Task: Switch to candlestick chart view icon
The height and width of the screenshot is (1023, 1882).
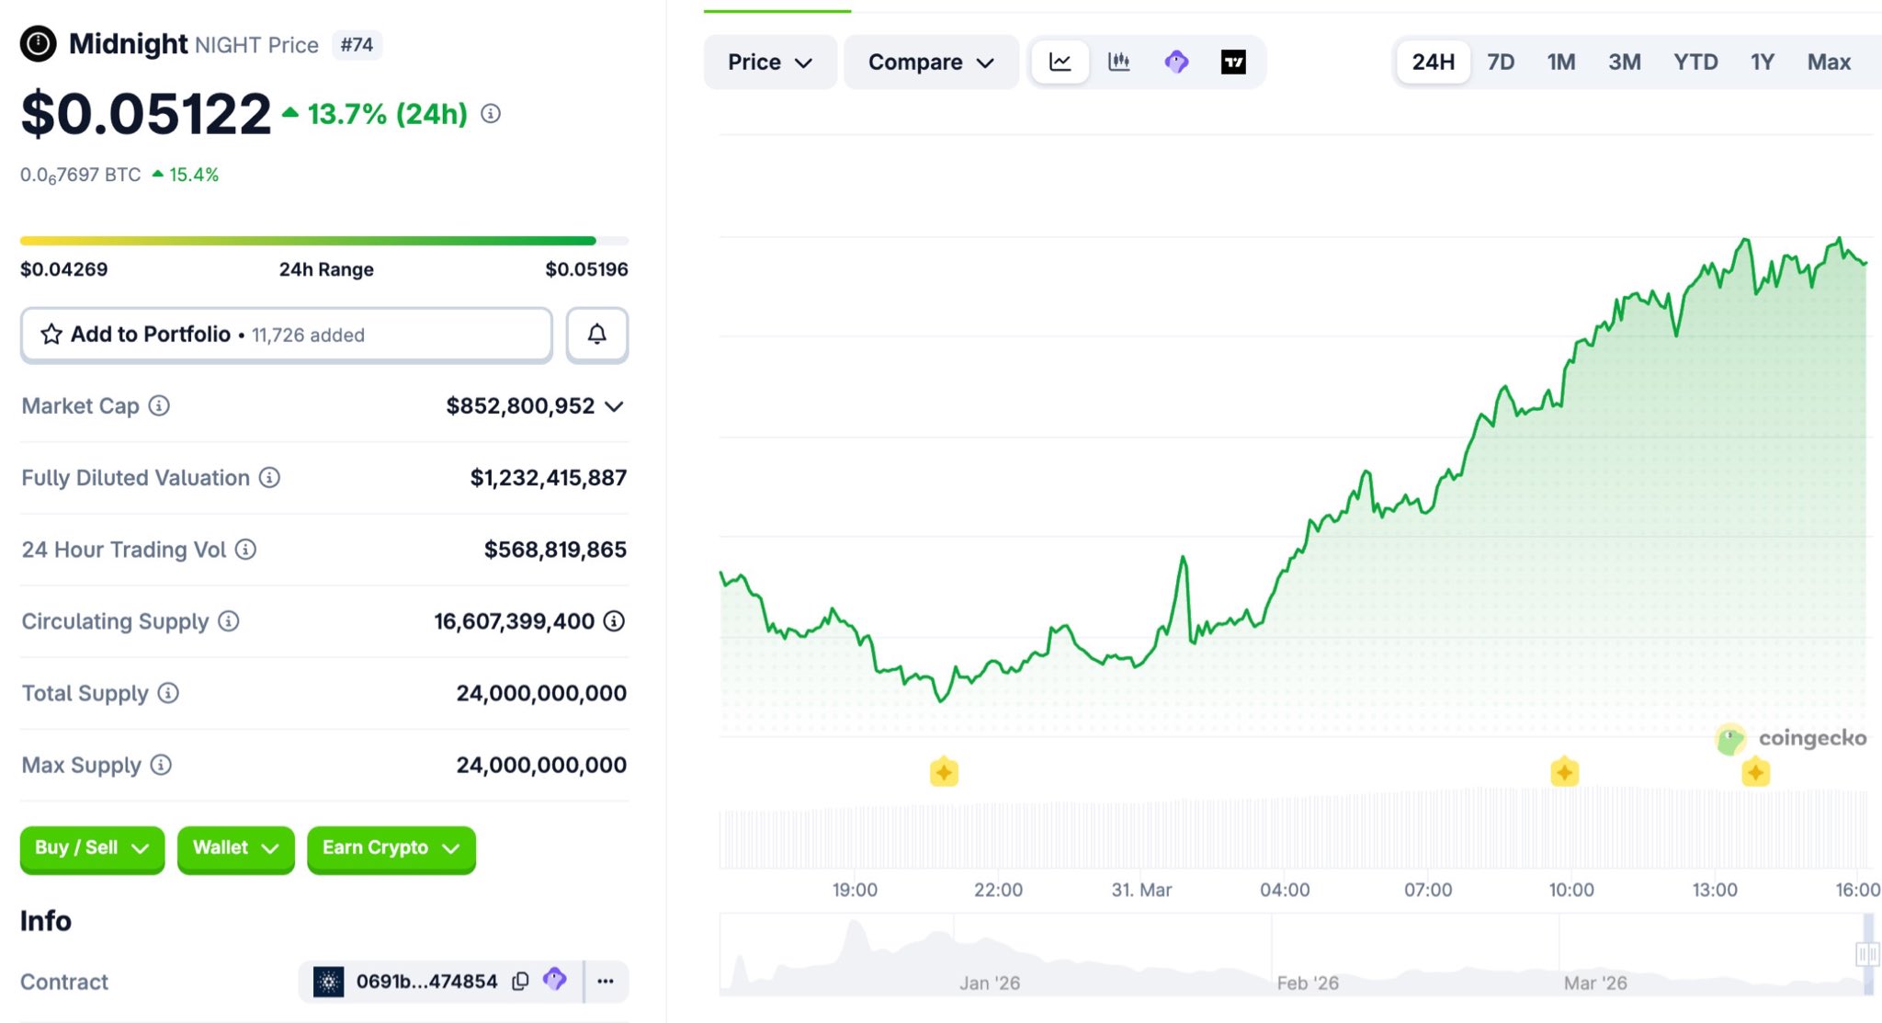Action: tap(1118, 62)
